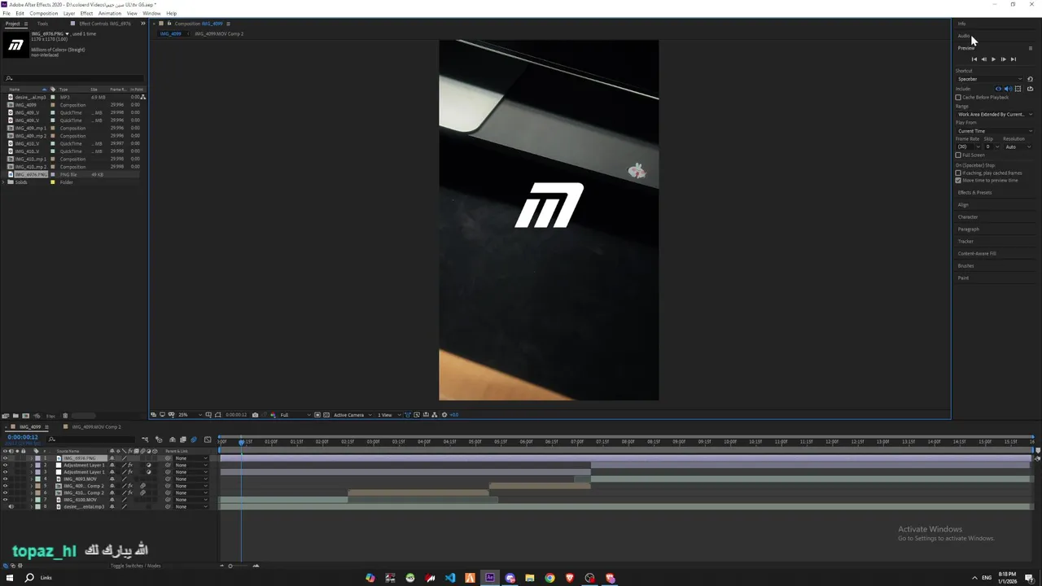
Task: Open the Animation menu
Action: [110, 13]
